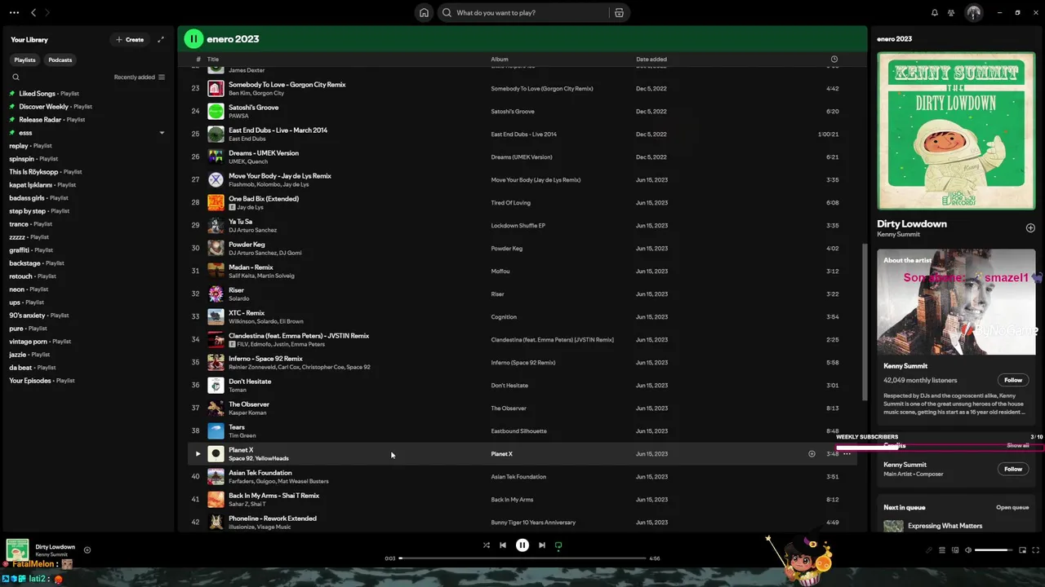This screenshot has width=1045, height=587.
Task: Adjust the volume slider
Action: click(994, 550)
